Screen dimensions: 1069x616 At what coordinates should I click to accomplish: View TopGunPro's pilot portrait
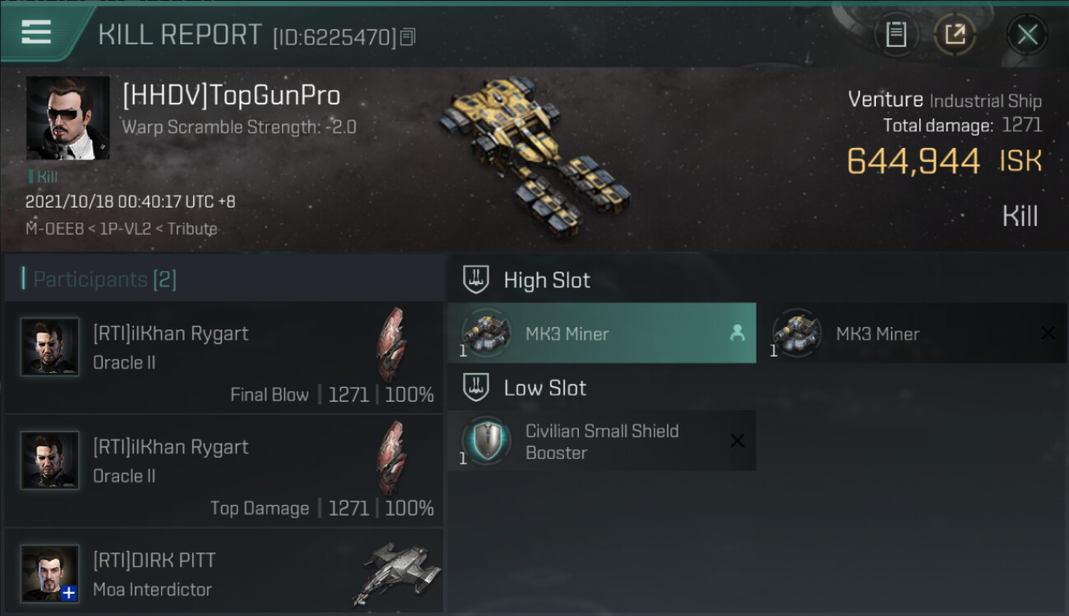[x=67, y=118]
